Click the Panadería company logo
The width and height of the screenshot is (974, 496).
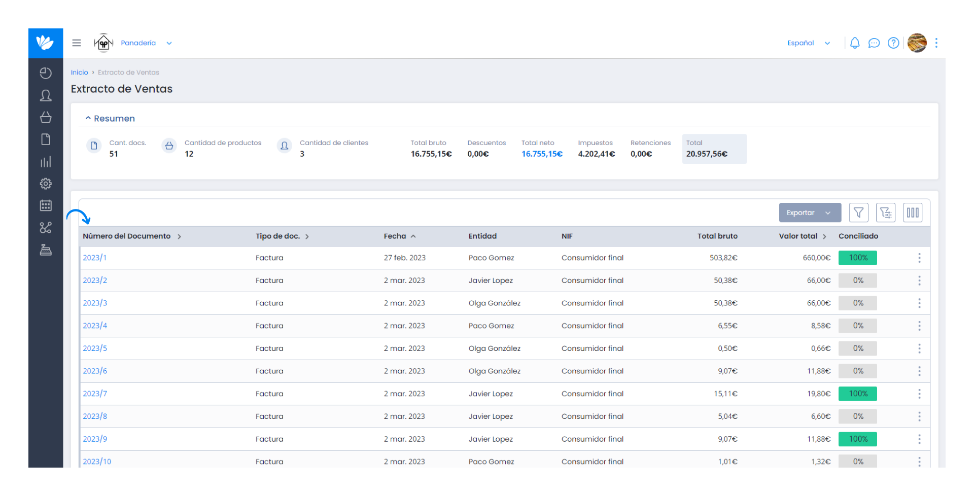pos(103,43)
